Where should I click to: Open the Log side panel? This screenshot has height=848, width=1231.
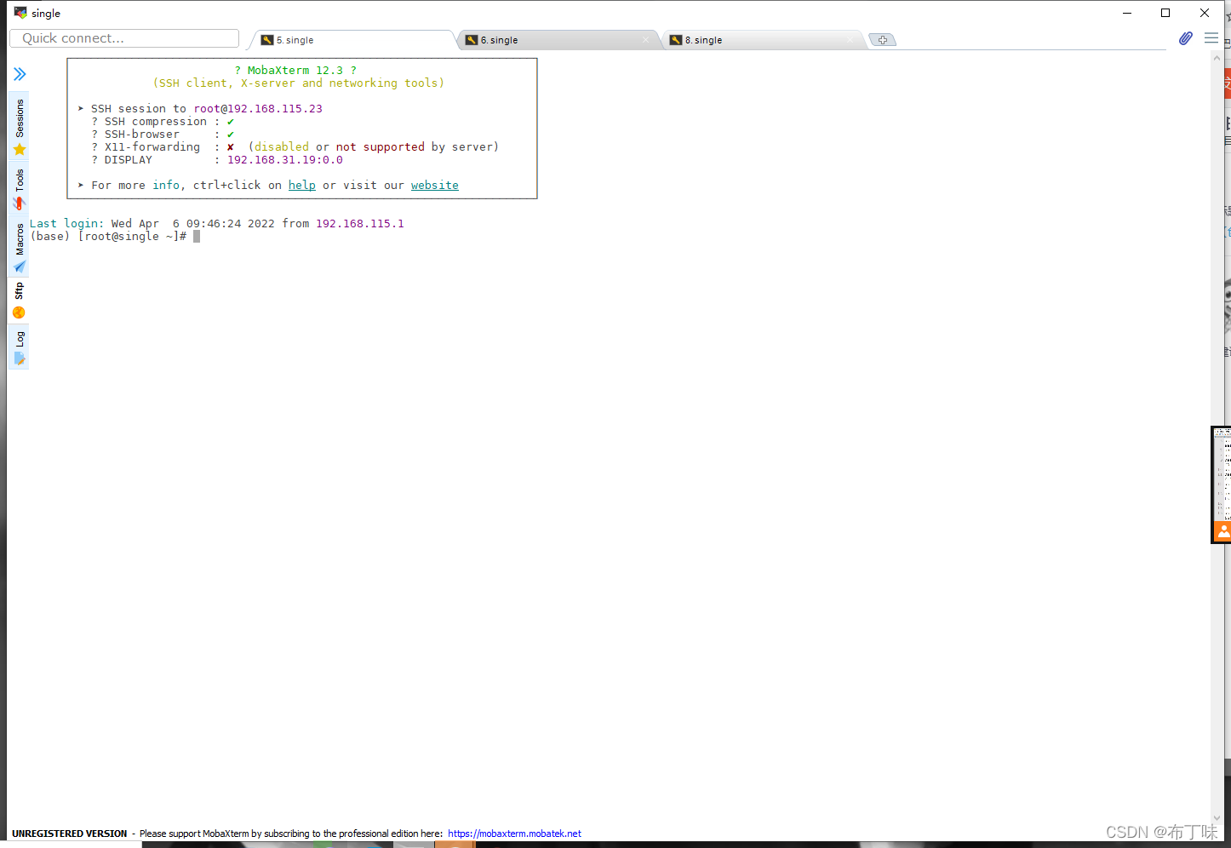[20, 347]
